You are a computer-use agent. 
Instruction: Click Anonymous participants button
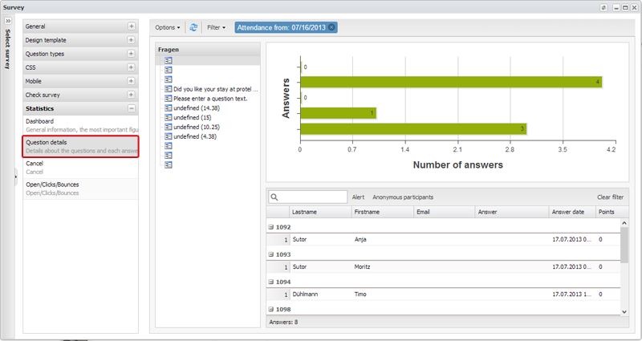pyautogui.click(x=403, y=197)
